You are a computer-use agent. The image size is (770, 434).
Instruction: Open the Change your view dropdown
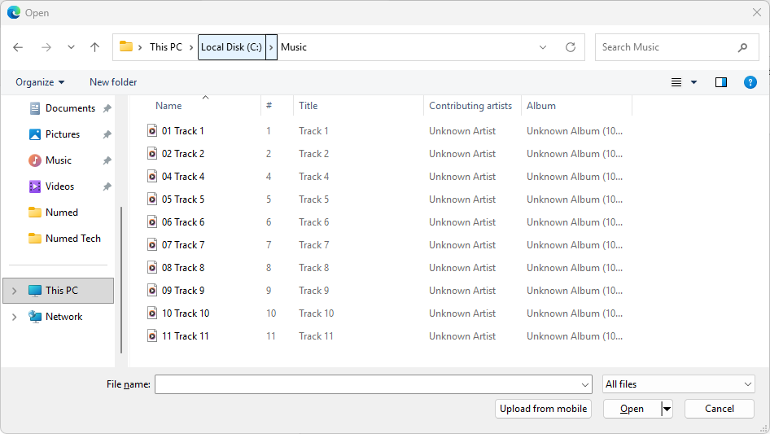[694, 82]
